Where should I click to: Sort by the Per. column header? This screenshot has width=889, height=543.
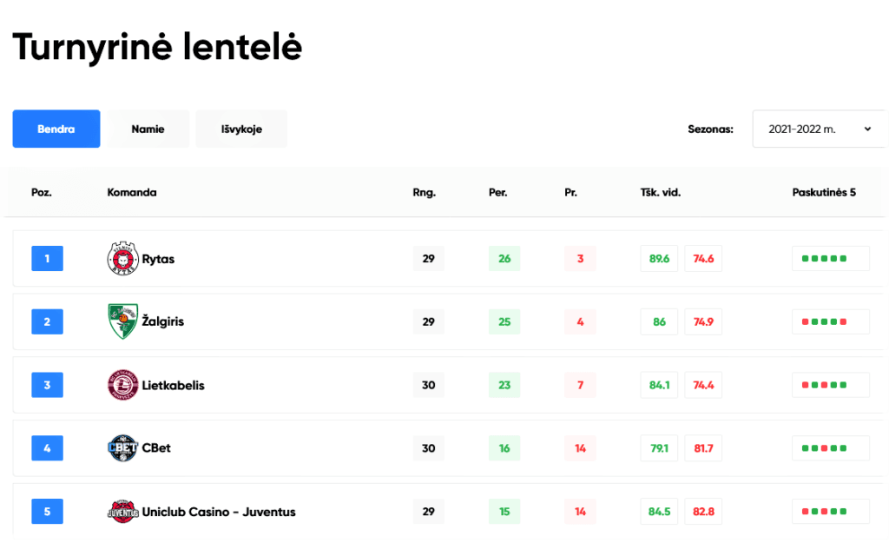pos(497,192)
